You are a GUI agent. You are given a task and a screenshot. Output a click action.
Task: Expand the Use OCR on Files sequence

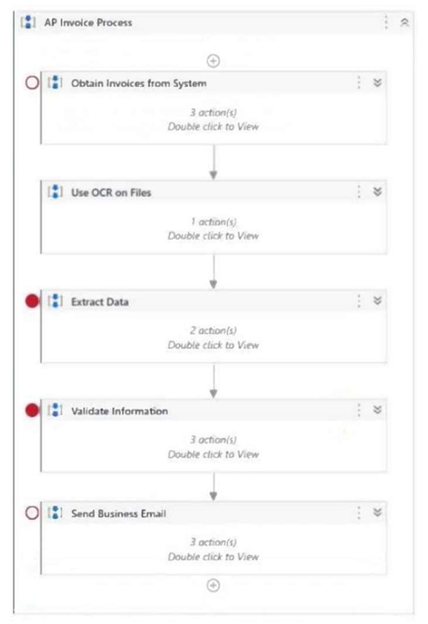378,192
